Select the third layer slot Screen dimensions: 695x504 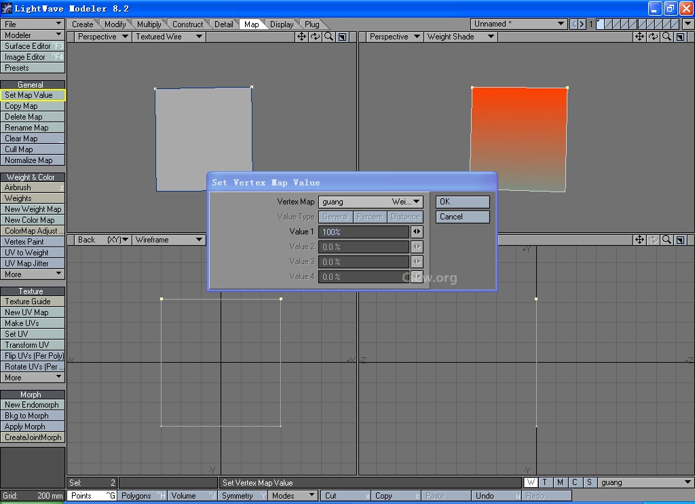tap(617, 24)
